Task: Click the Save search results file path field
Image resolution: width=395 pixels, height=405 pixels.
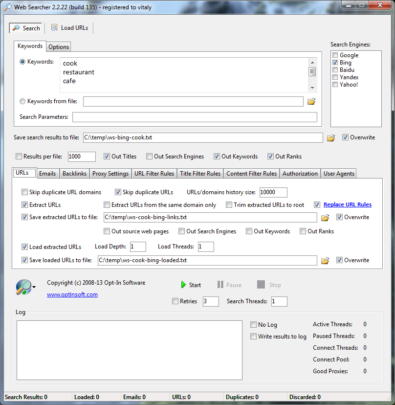Action: [203, 137]
